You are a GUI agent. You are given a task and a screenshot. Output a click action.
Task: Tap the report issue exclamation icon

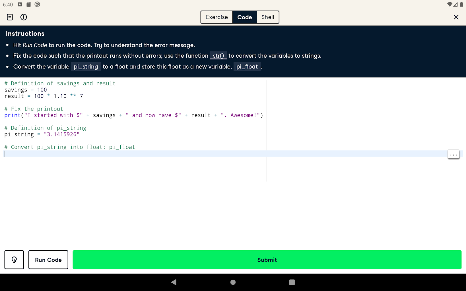[x=24, y=17]
